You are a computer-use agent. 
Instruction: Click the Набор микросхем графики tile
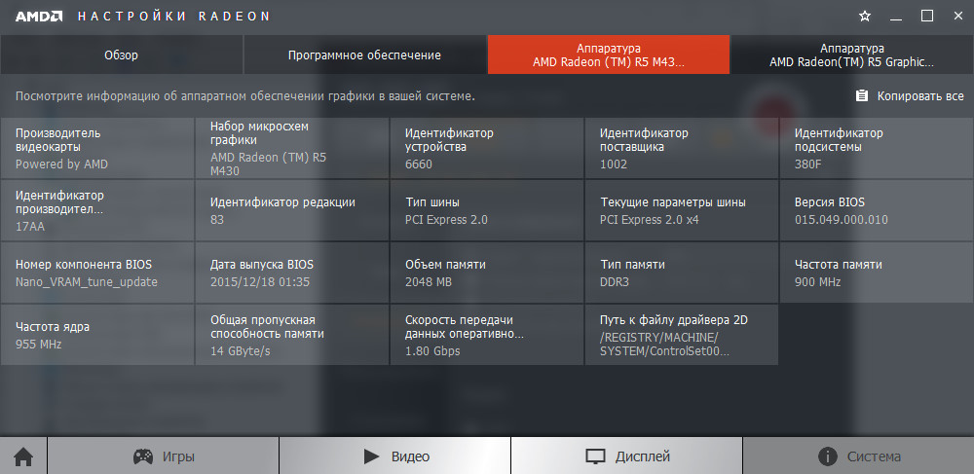pyautogui.click(x=292, y=148)
